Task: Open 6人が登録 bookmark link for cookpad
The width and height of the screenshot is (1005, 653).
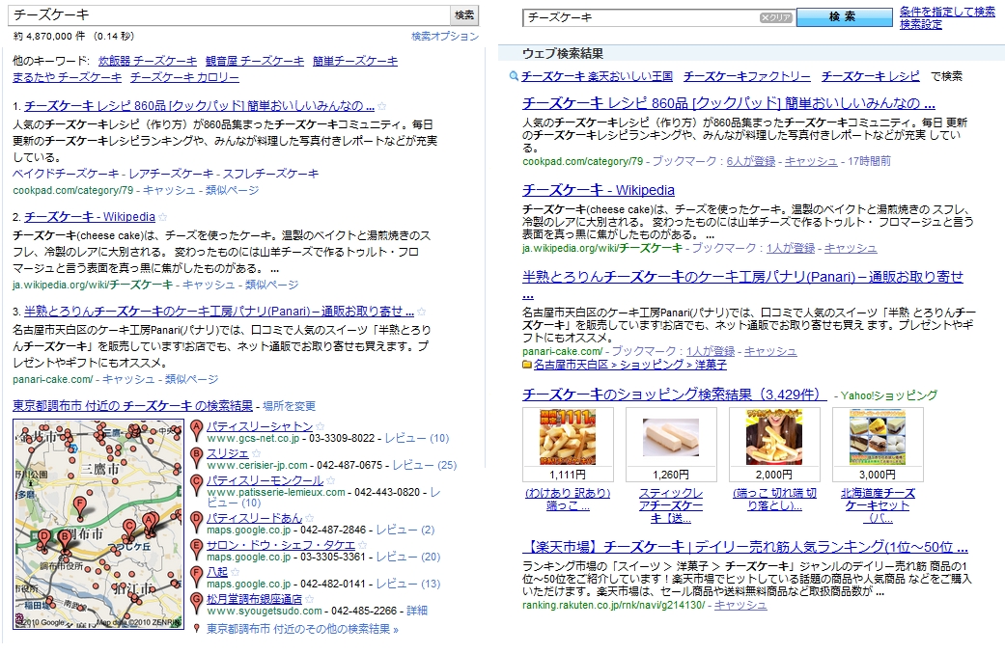Action: coord(750,161)
